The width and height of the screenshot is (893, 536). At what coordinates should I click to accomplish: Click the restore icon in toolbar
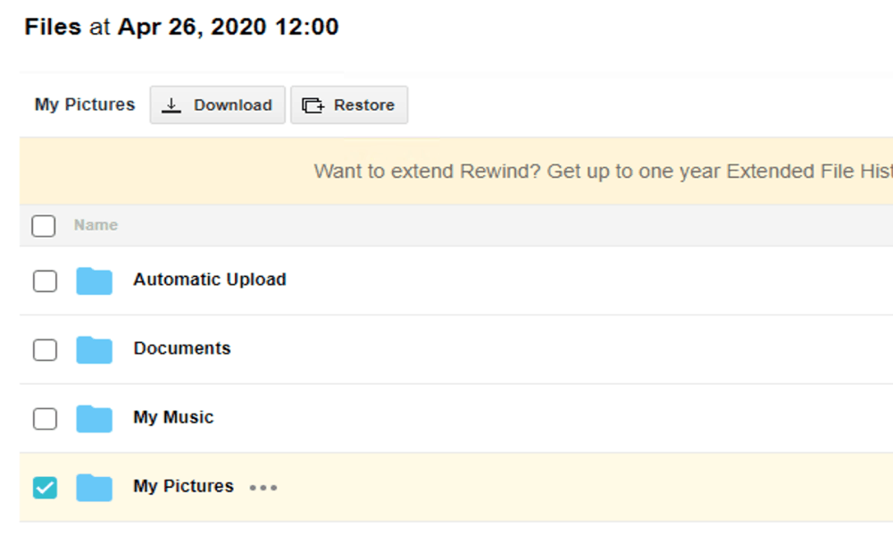pyautogui.click(x=313, y=105)
